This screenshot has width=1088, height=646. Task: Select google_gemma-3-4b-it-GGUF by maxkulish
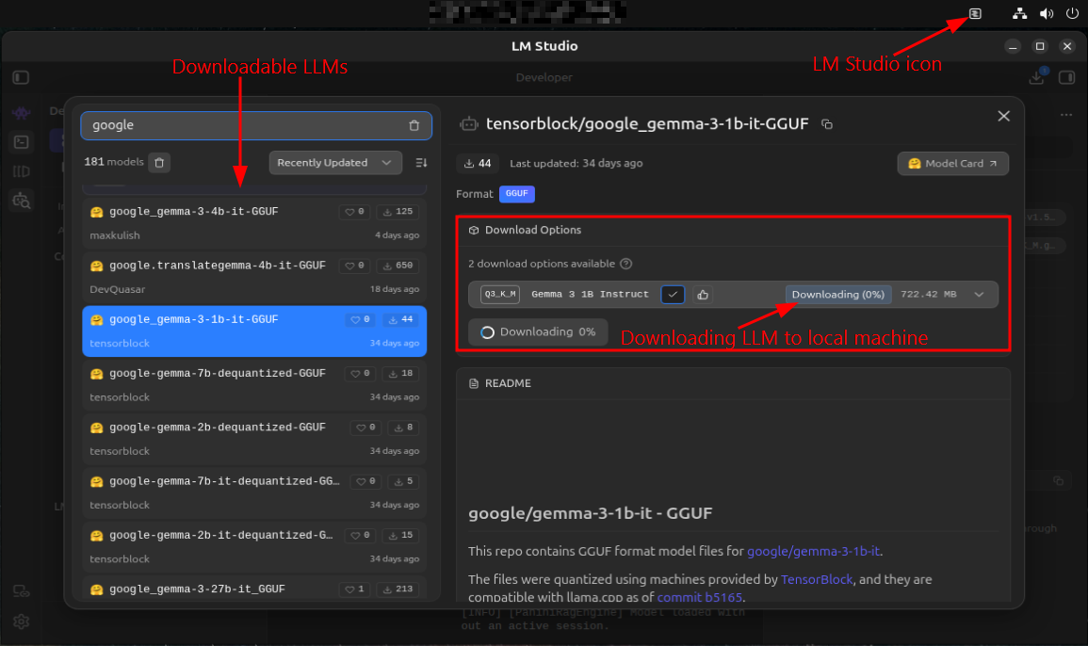[254, 223]
